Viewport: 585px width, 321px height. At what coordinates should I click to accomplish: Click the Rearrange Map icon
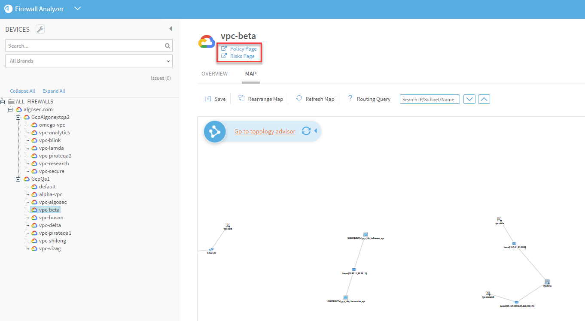pos(241,98)
